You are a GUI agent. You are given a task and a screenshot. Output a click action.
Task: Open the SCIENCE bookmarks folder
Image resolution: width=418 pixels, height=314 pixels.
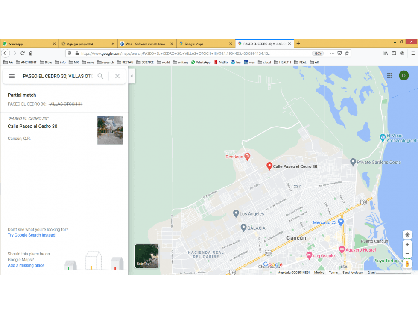tap(145, 62)
